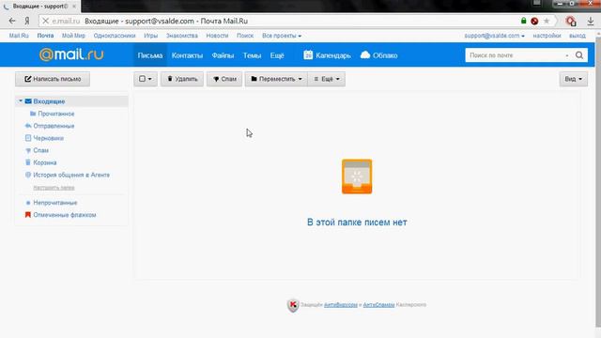This screenshot has width=601, height=338.
Task: Open the Спам folder in sidebar
Action: 40,150
